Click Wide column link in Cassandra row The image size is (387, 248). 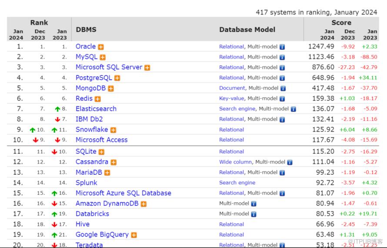coord(235,162)
